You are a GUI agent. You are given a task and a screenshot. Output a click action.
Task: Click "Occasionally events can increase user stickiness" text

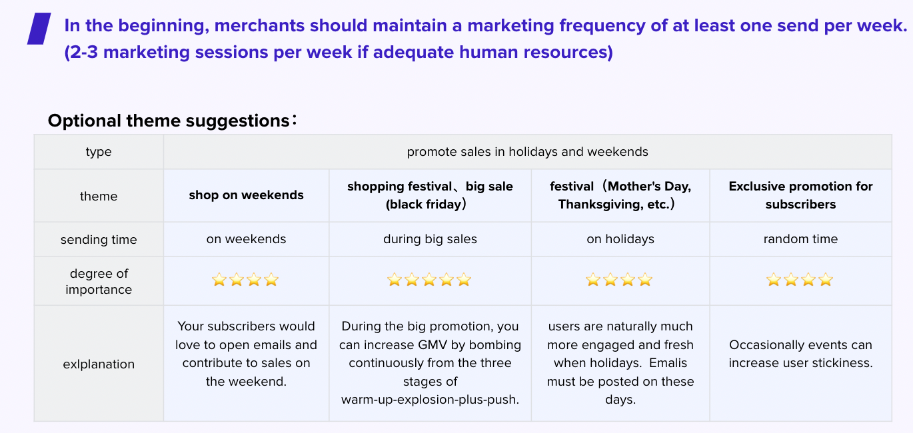click(x=800, y=354)
